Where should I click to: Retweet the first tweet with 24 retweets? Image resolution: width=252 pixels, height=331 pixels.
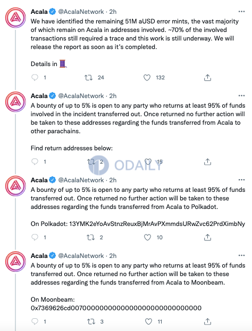88,78
